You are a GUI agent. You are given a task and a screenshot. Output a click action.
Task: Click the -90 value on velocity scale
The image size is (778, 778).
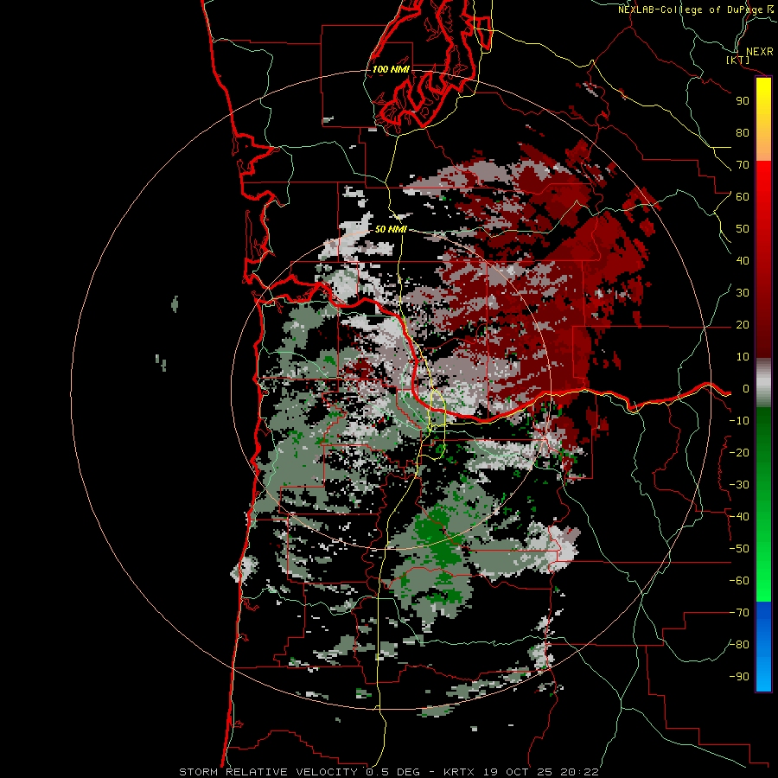pos(739,677)
